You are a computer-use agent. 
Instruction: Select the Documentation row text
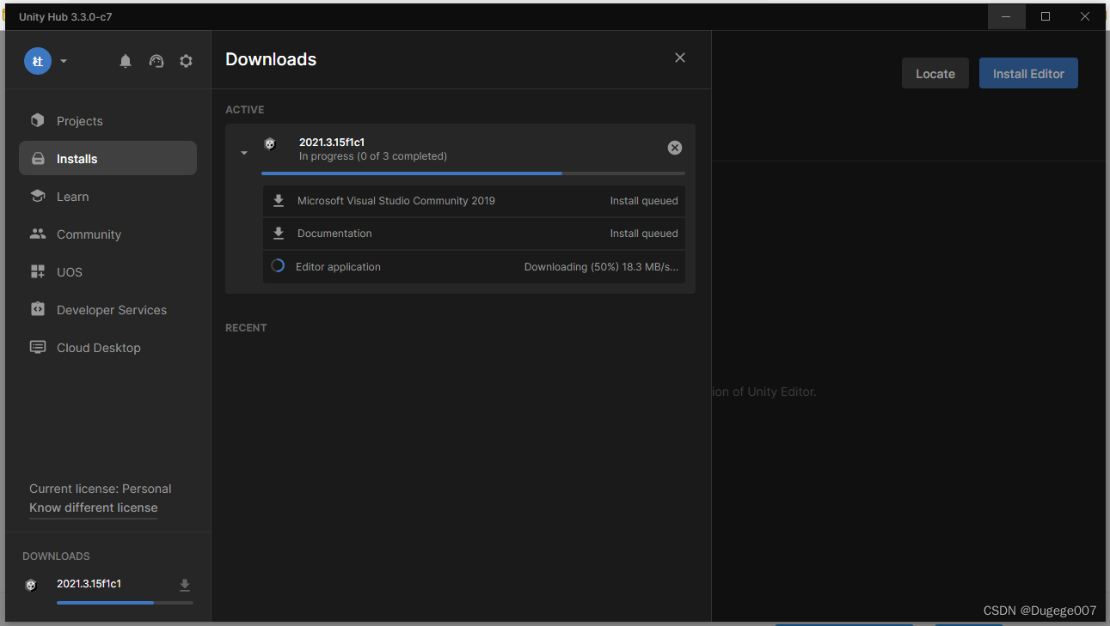tap(334, 234)
